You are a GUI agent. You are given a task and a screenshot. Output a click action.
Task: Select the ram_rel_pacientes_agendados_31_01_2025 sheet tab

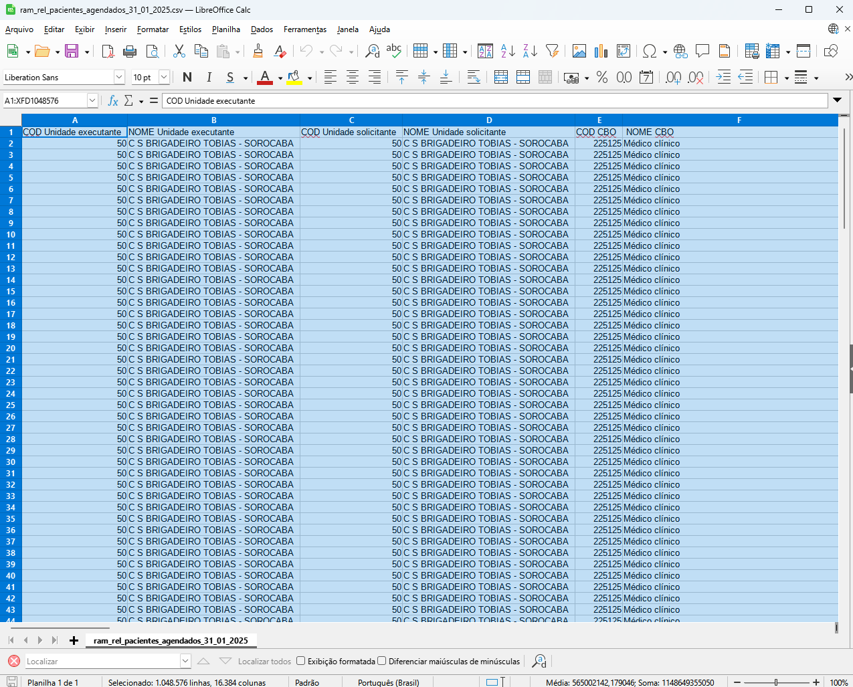pos(171,641)
